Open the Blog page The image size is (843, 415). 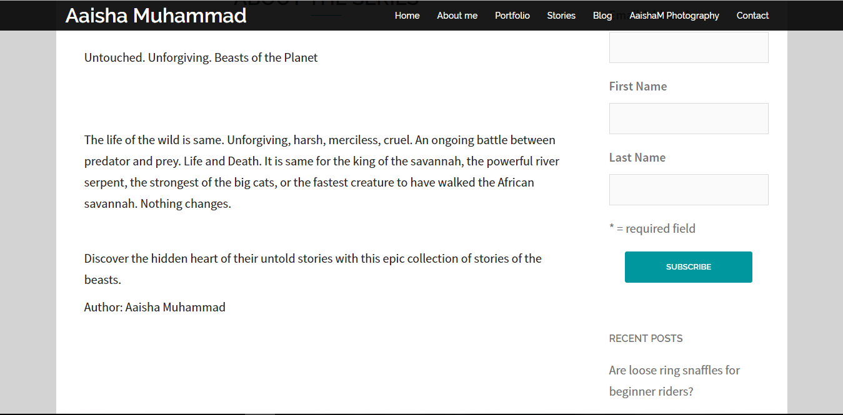pyautogui.click(x=602, y=16)
